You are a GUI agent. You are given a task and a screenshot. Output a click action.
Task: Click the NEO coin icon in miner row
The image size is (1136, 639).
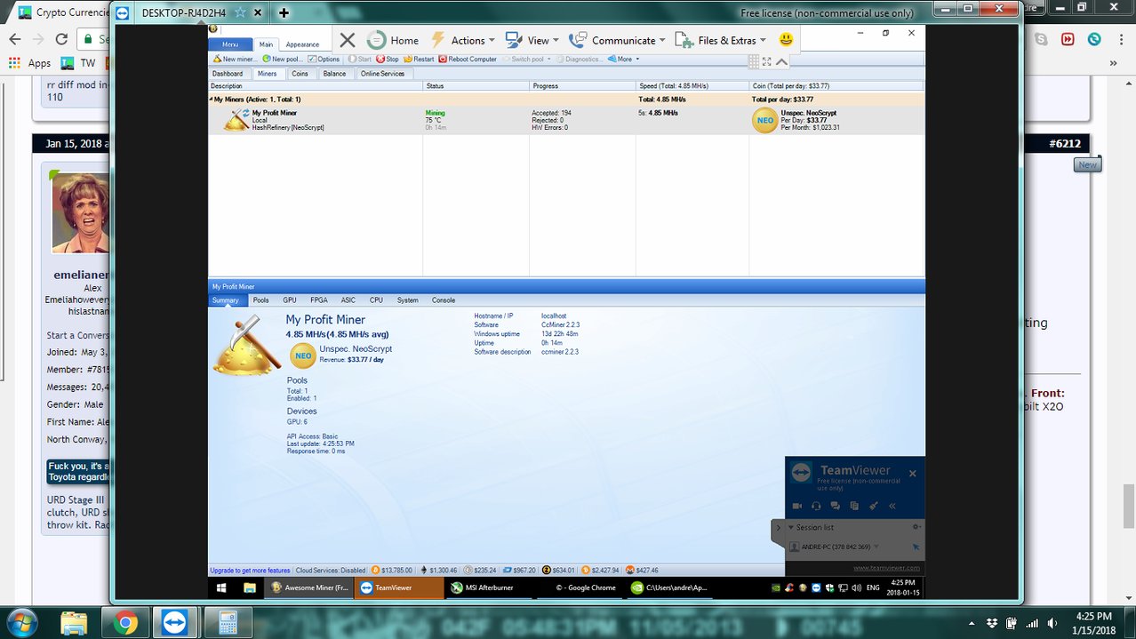pyautogui.click(x=764, y=120)
